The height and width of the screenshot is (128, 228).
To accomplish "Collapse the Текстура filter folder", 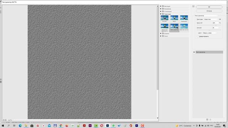I will [161, 14].
